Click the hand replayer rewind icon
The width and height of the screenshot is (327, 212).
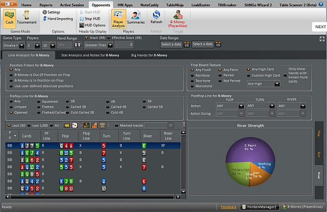coord(67,125)
